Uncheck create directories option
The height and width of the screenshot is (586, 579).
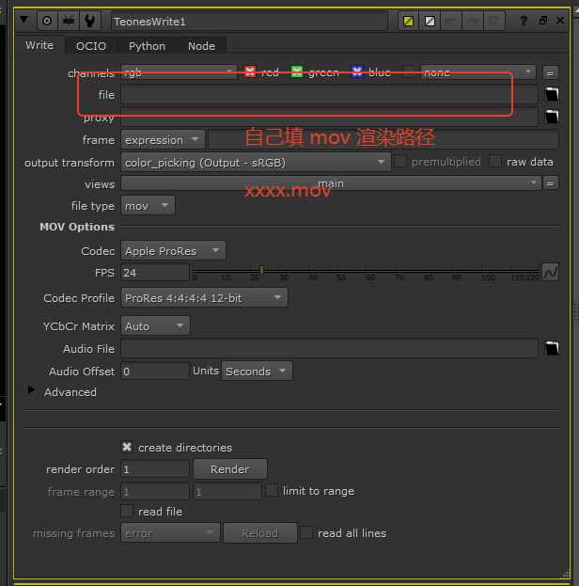pyautogui.click(x=127, y=448)
